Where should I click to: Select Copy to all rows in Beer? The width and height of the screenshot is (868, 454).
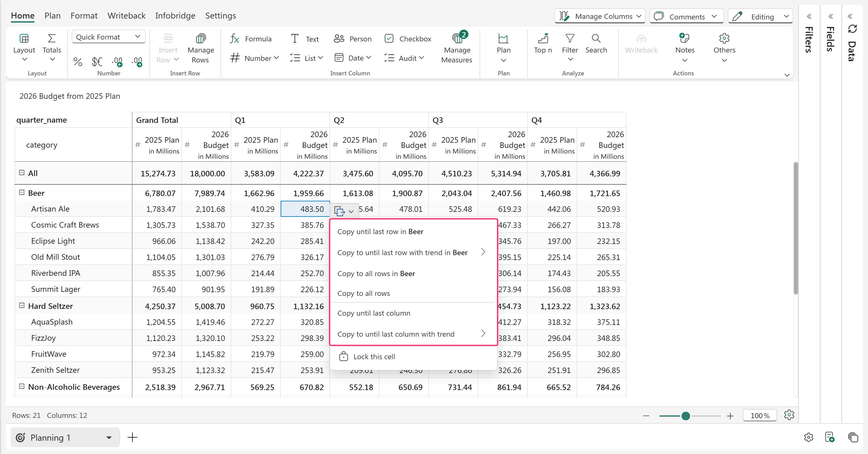point(376,273)
